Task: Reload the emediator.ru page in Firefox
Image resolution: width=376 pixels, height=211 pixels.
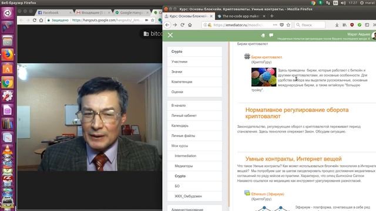Action: pos(183,25)
